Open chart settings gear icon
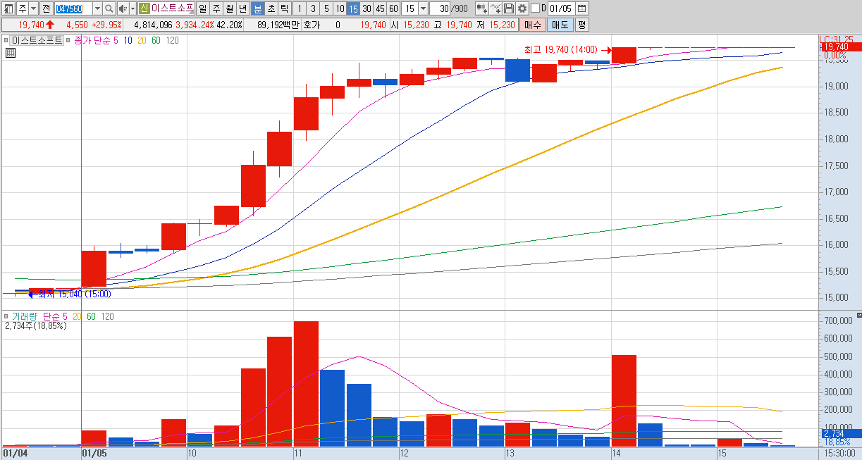 pos(522,8)
